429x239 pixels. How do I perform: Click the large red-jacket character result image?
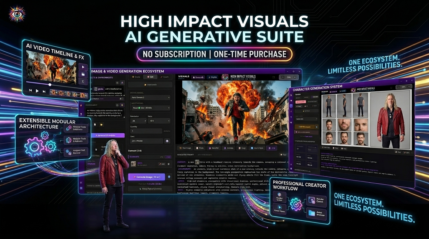tap(390, 120)
